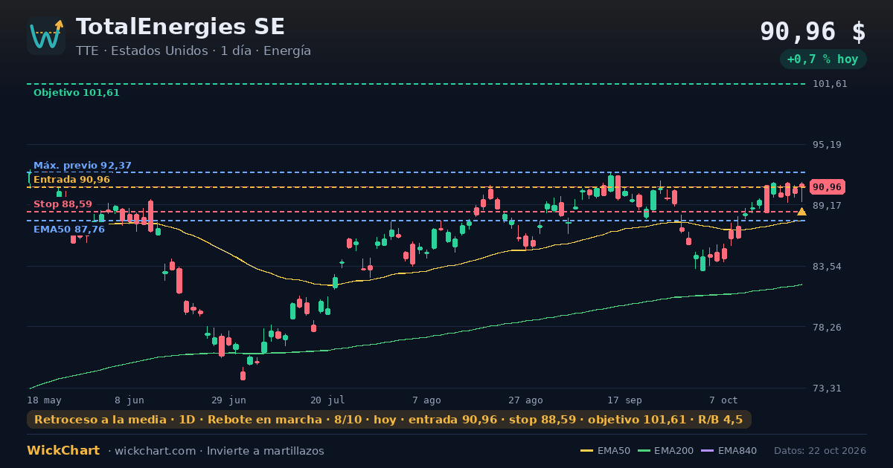This screenshot has width=893, height=468.
Task: Click the WickChart brand name in the footer
Action: point(63,450)
